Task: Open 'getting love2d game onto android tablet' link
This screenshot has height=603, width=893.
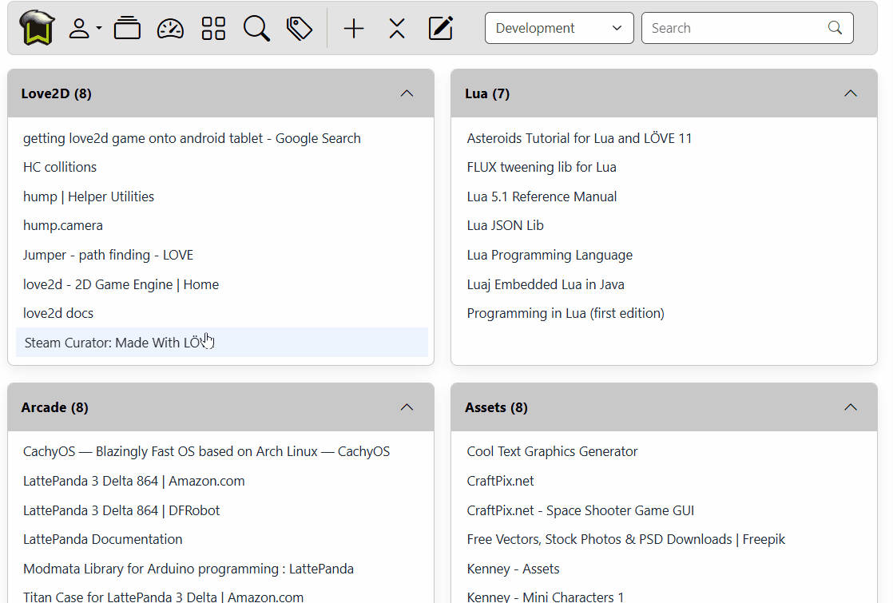Action: (x=192, y=138)
